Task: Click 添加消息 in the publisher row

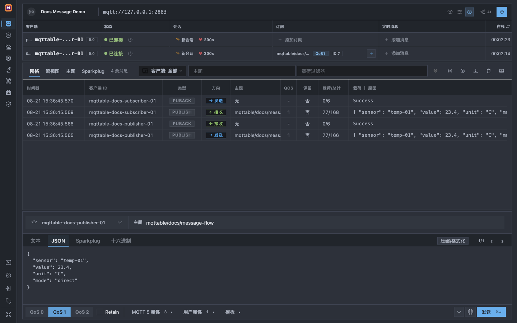Action: [397, 40]
